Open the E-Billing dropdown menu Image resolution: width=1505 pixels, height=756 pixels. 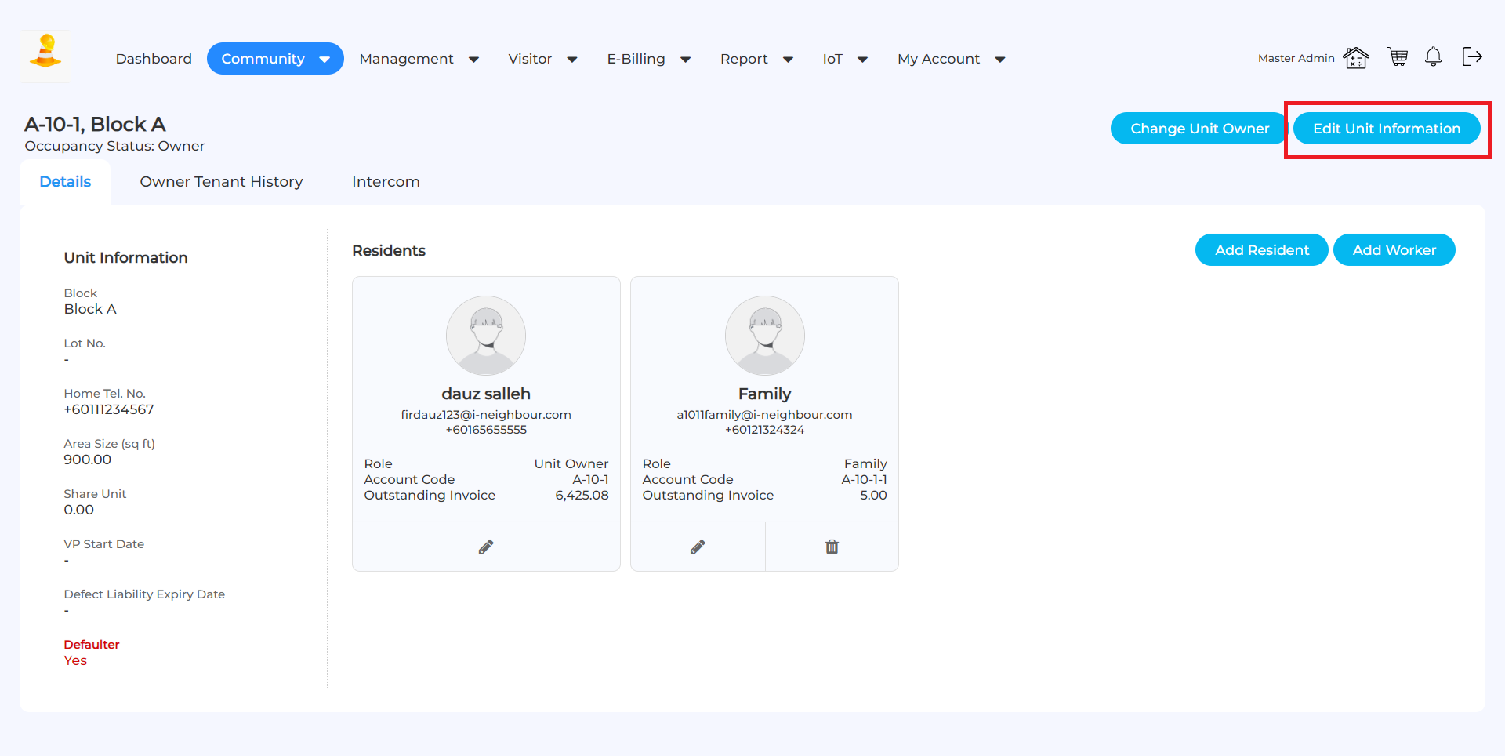pos(648,59)
